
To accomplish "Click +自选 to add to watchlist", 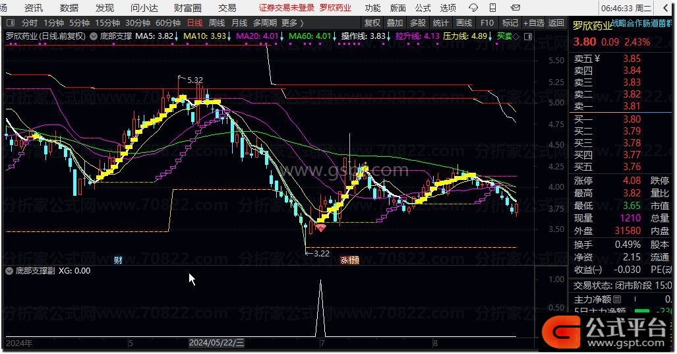I will click(x=534, y=23).
